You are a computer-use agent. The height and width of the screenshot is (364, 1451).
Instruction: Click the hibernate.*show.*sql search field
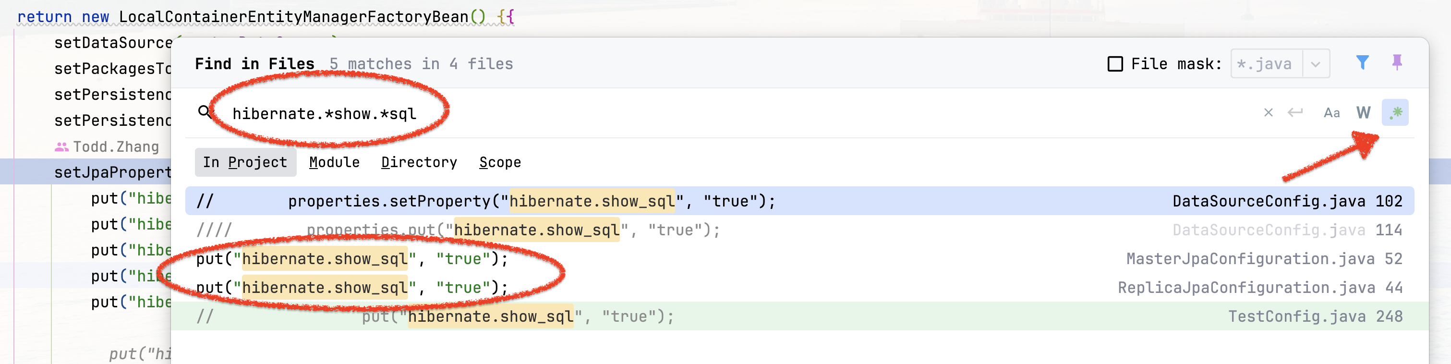click(x=676, y=114)
